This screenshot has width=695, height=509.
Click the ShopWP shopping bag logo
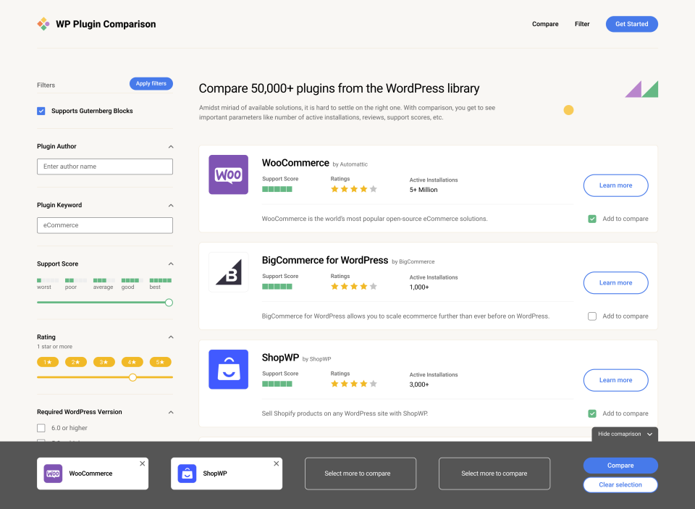pyautogui.click(x=228, y=369)
